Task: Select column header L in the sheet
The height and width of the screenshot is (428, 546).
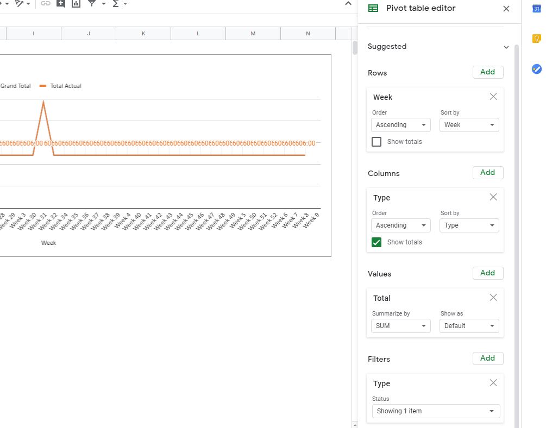Action: click(198, 33)
